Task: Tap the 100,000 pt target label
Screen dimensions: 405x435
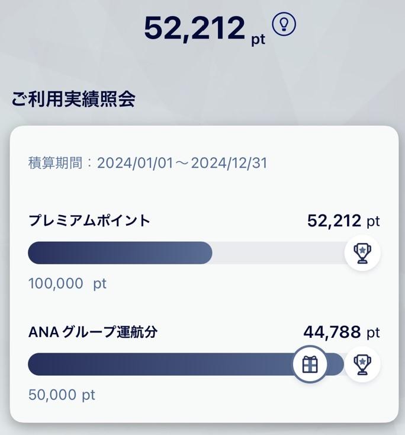Action: tap(67, 283)
